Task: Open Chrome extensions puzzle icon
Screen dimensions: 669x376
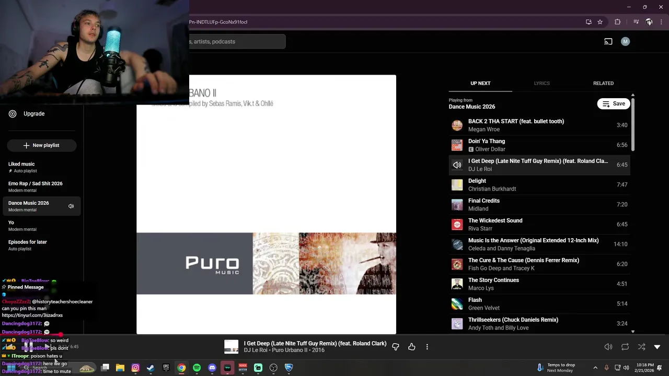Action: pos(617,22)
